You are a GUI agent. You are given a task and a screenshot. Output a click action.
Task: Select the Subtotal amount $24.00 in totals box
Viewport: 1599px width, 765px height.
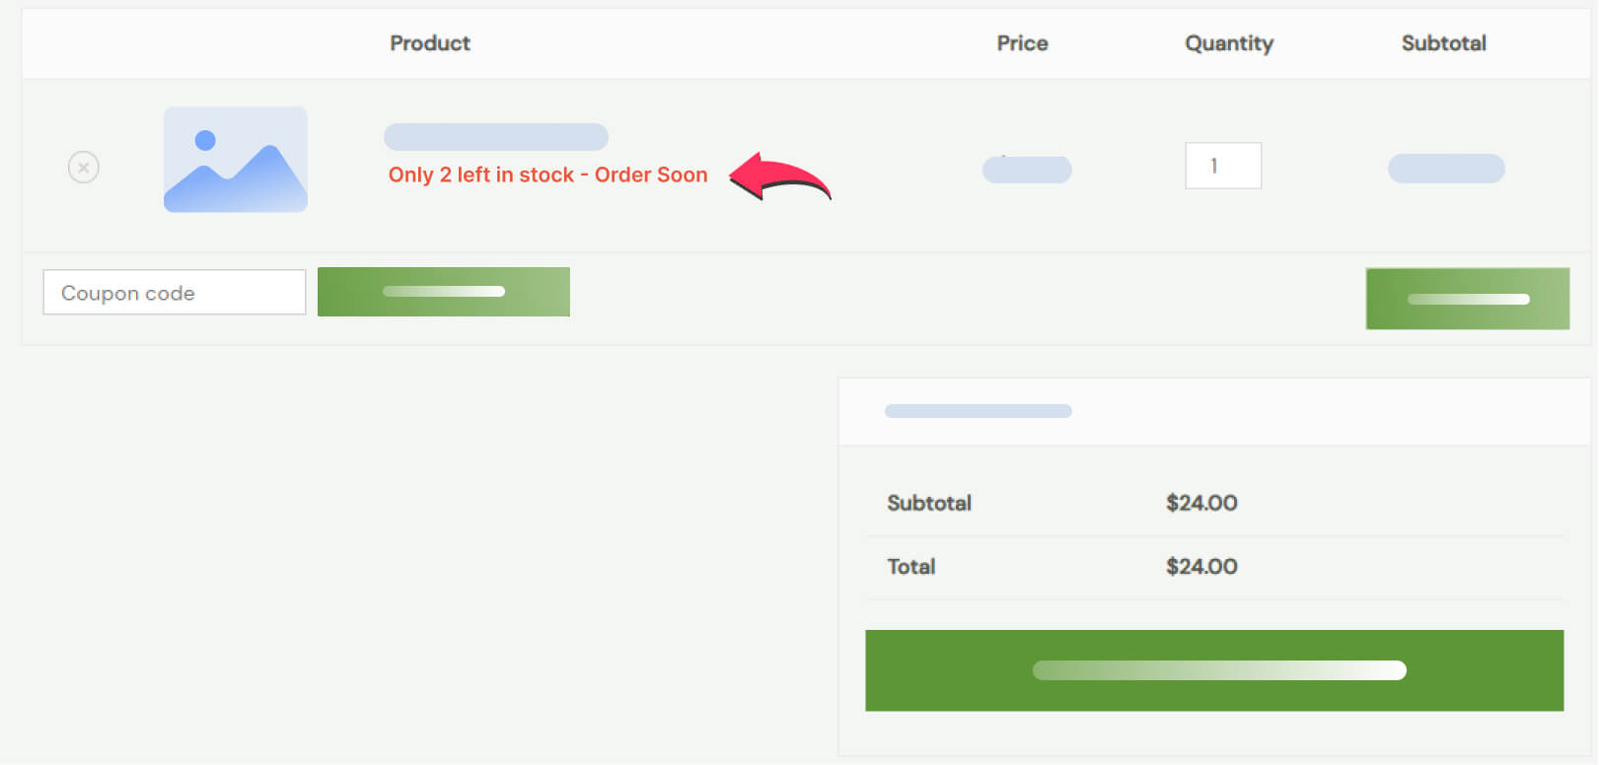coord(1201,503)
